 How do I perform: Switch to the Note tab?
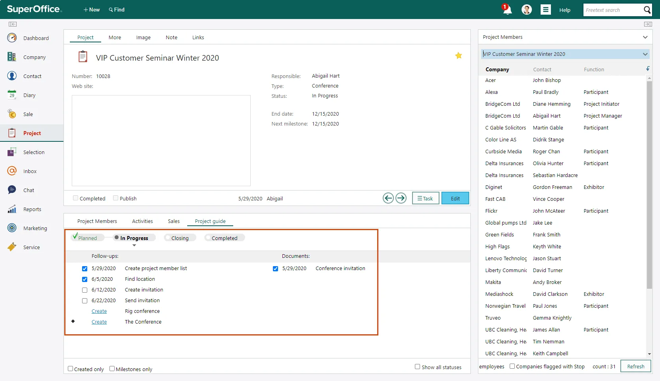(171, 37)
